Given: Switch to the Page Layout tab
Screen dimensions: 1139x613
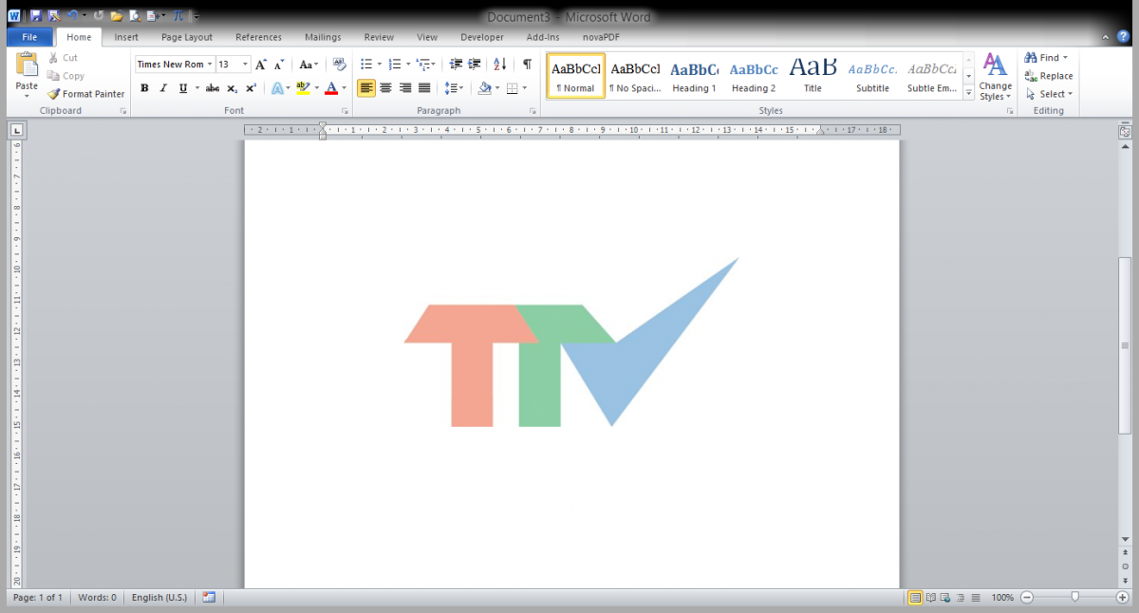Looking at the screenshot, I should [187, 37].
